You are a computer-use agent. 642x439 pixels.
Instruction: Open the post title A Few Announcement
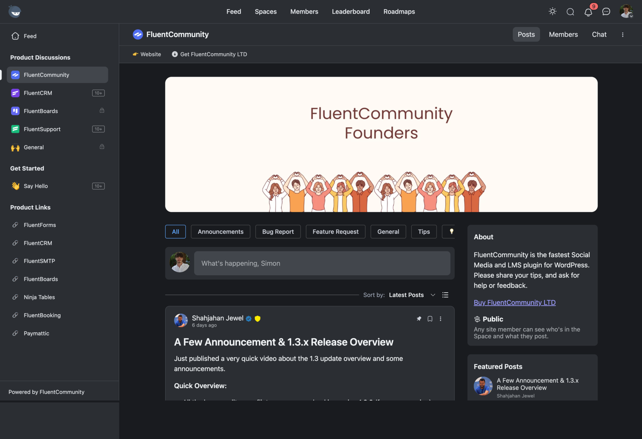(x=284, y=342)
